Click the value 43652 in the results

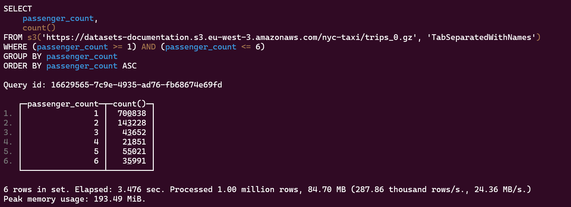(134, 133)
